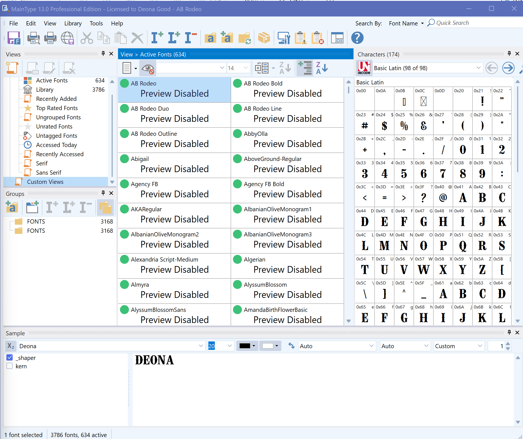This screenshot has width=523, height=439.
Task: Click the scissors Cut icon
Action: pyautogui.click(x=87, y=38)
